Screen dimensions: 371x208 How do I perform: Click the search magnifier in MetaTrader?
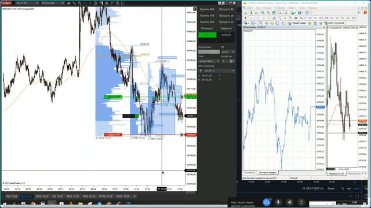click(x=359, y=13)
